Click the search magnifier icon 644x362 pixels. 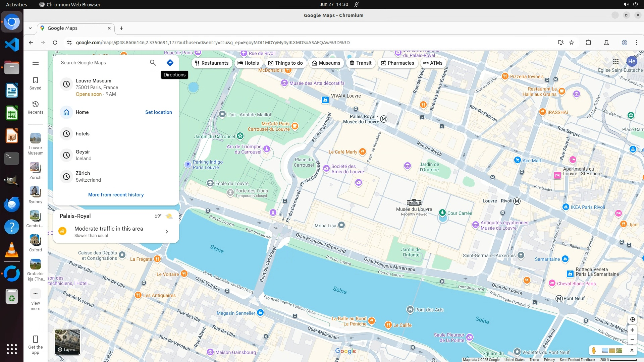153,63
